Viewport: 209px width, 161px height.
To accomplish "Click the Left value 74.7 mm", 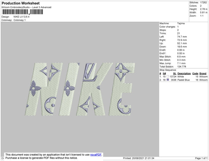I will (182, 37).
